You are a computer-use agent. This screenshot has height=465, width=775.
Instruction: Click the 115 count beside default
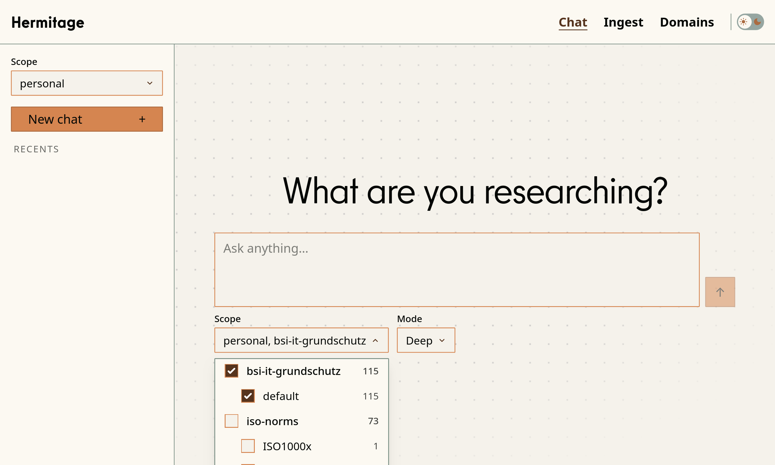coord(371,396)
